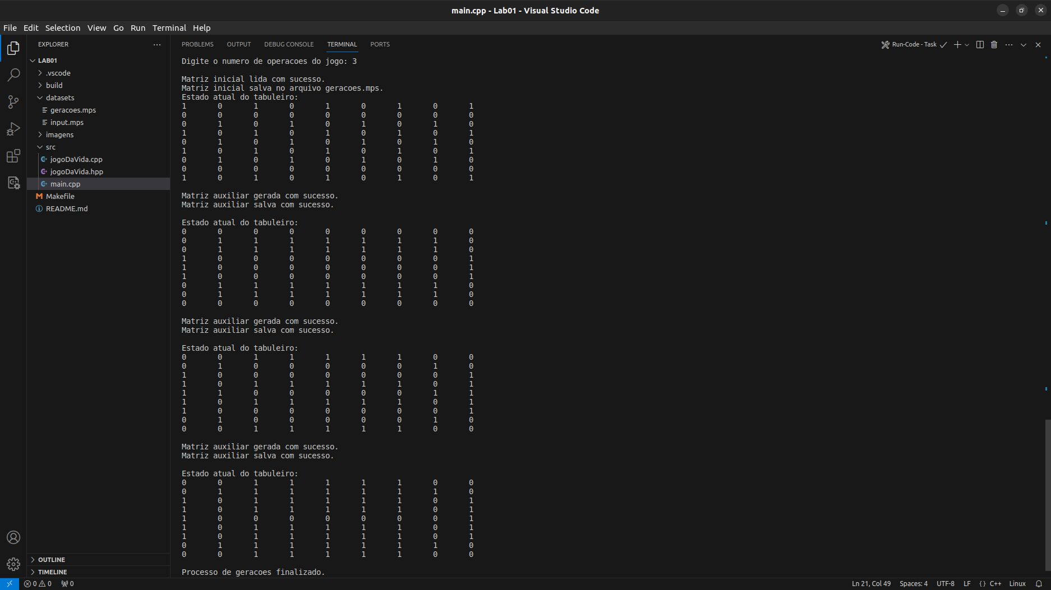
Task: Expand the .vscode folder
Action: click(x=99, y=73)
